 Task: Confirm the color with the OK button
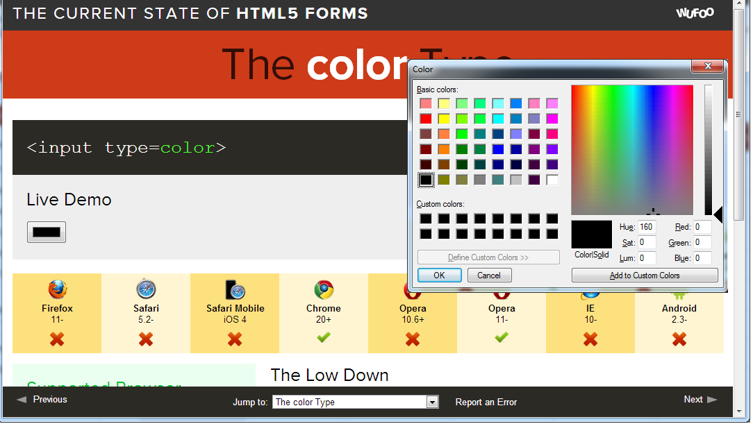440,275
